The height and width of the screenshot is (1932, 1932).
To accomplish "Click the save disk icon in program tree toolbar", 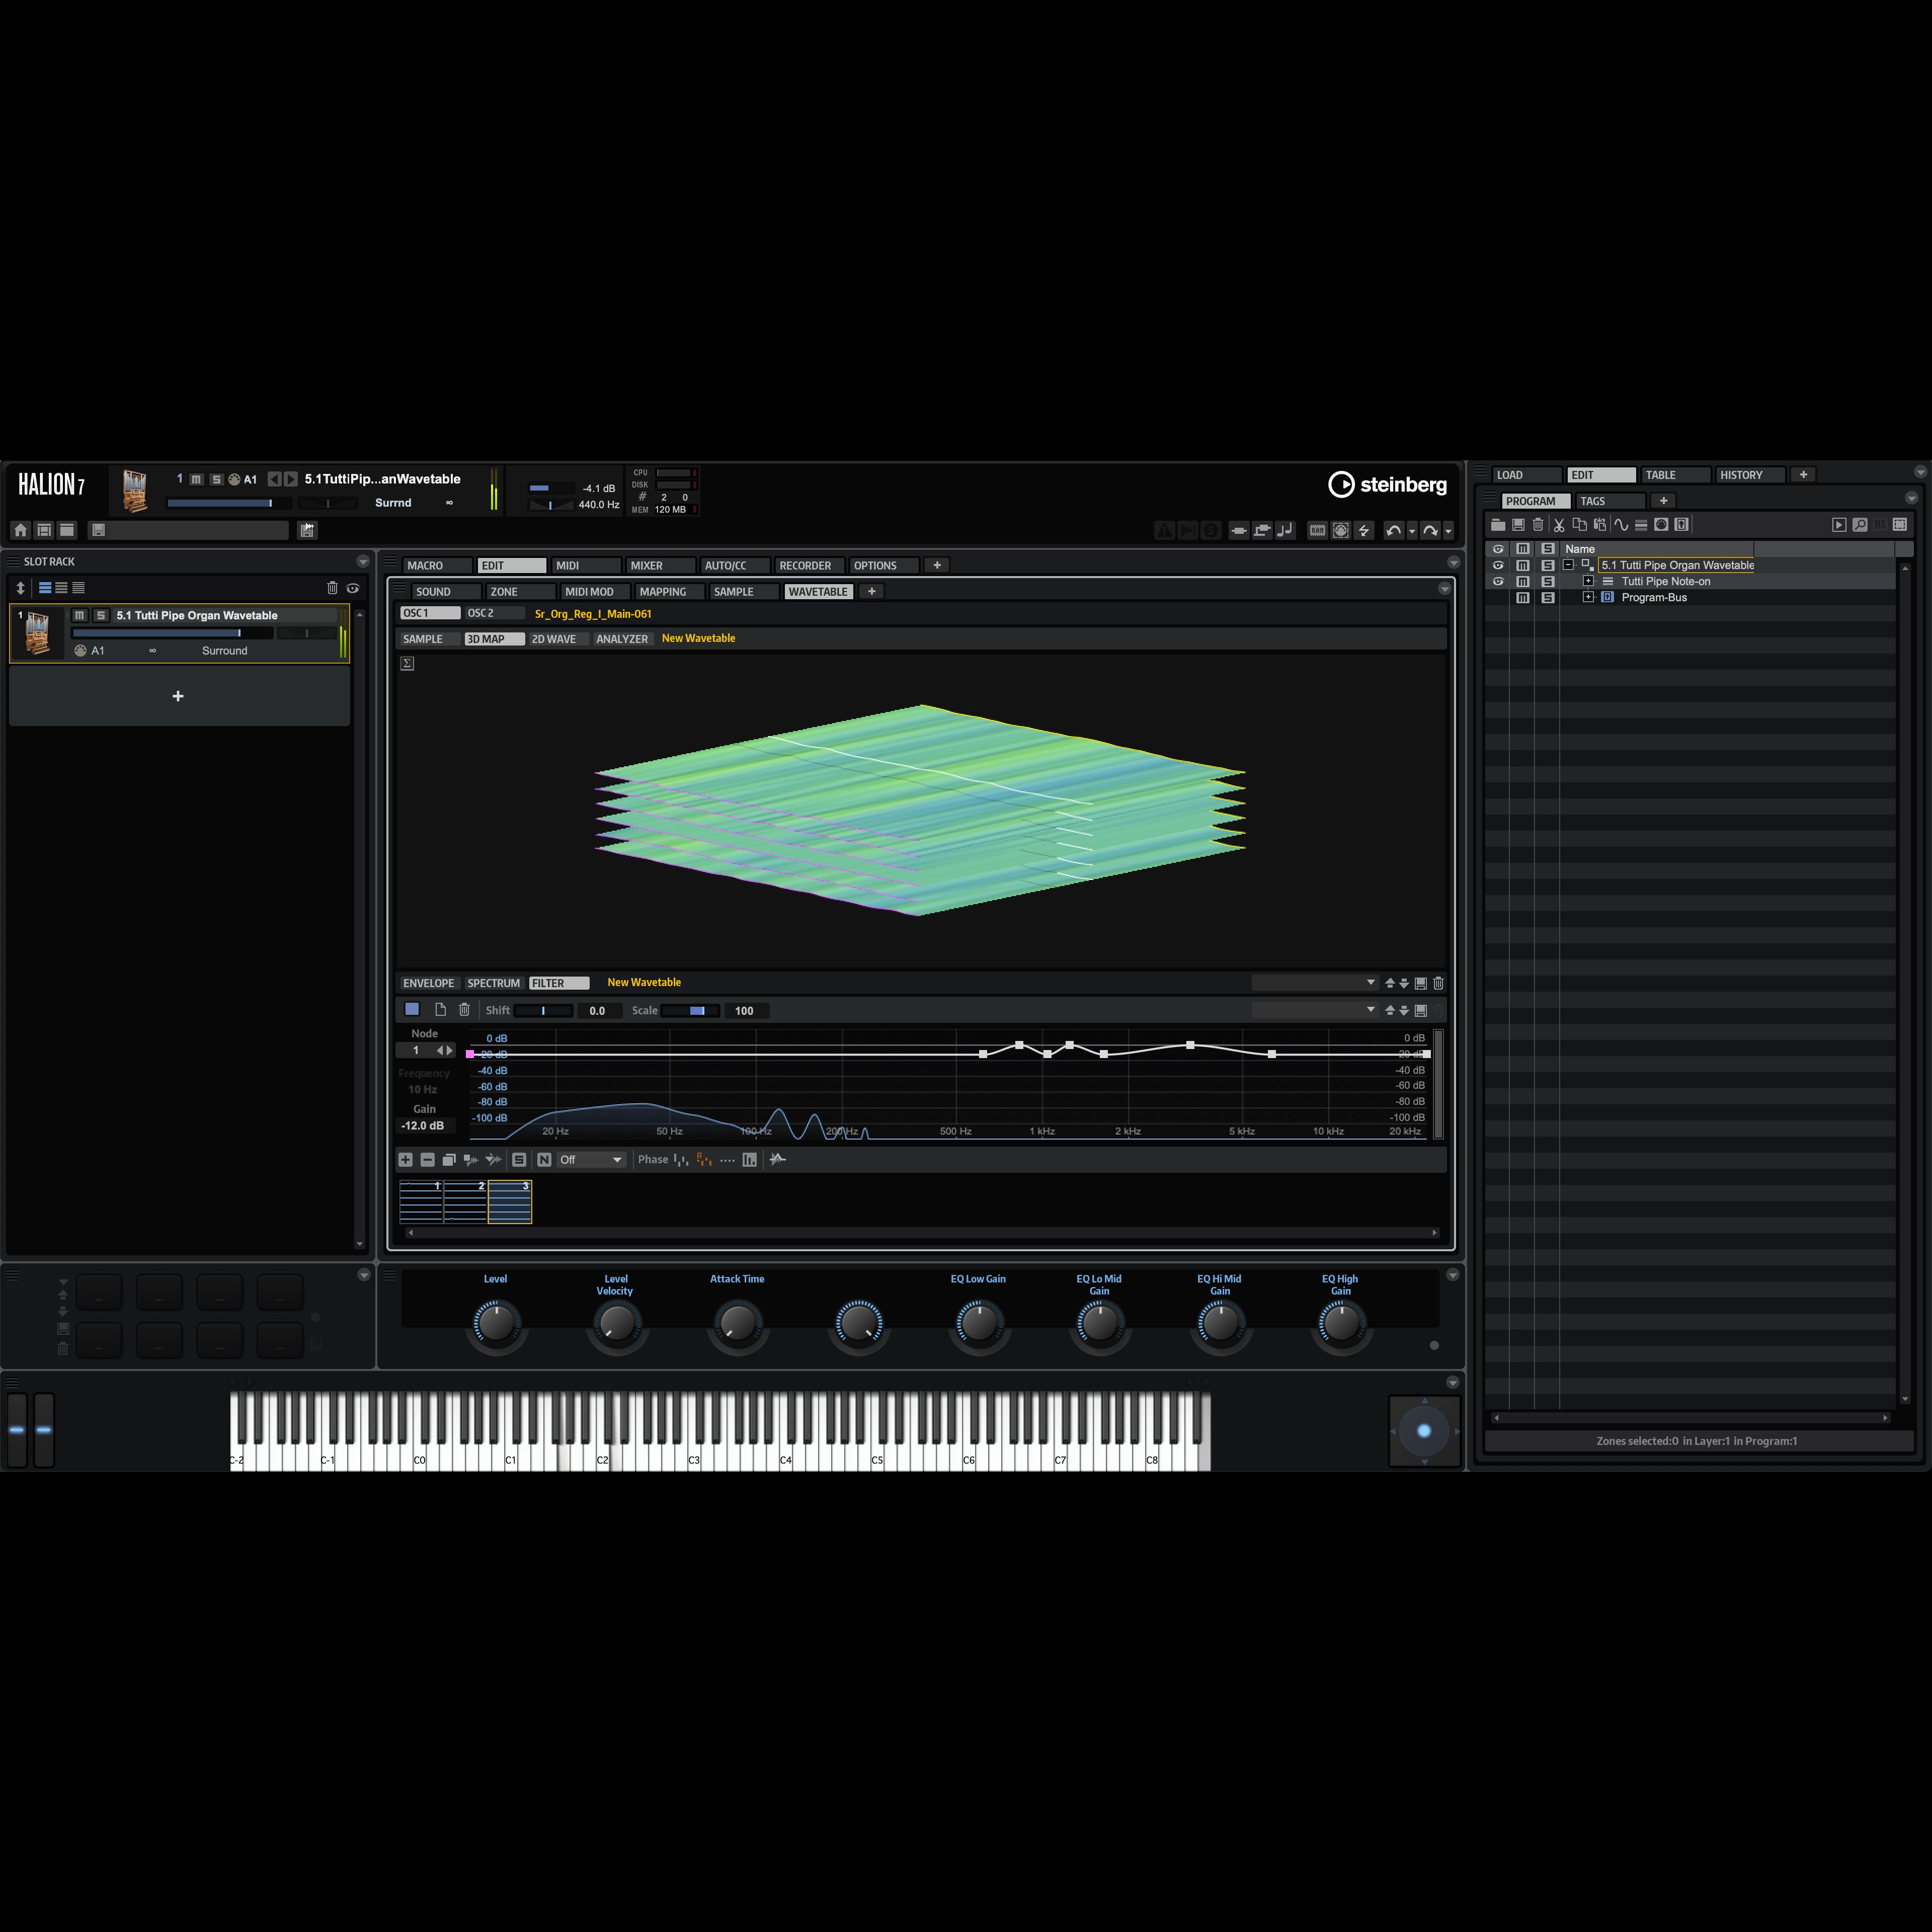I will pos(1518,525).
